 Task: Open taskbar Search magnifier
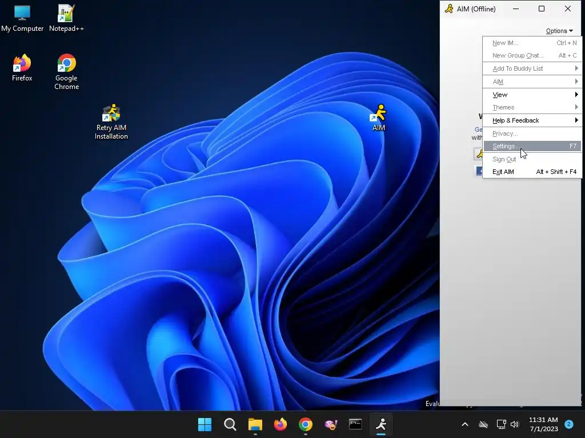click(230, 424)
